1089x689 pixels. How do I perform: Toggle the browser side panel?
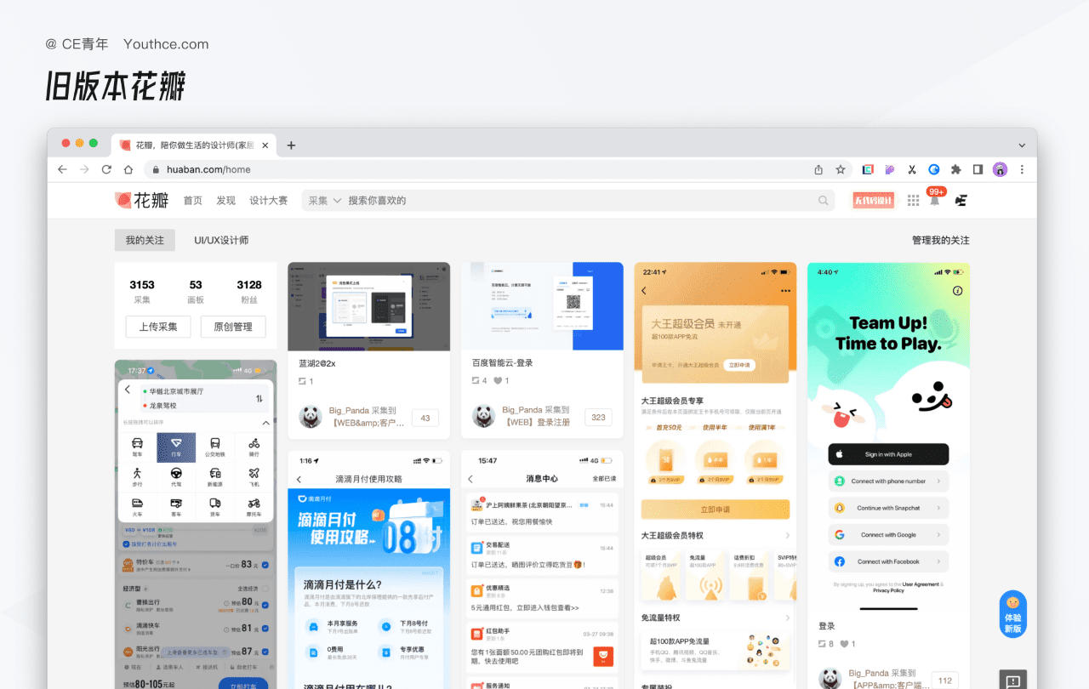tap(978, 169)
